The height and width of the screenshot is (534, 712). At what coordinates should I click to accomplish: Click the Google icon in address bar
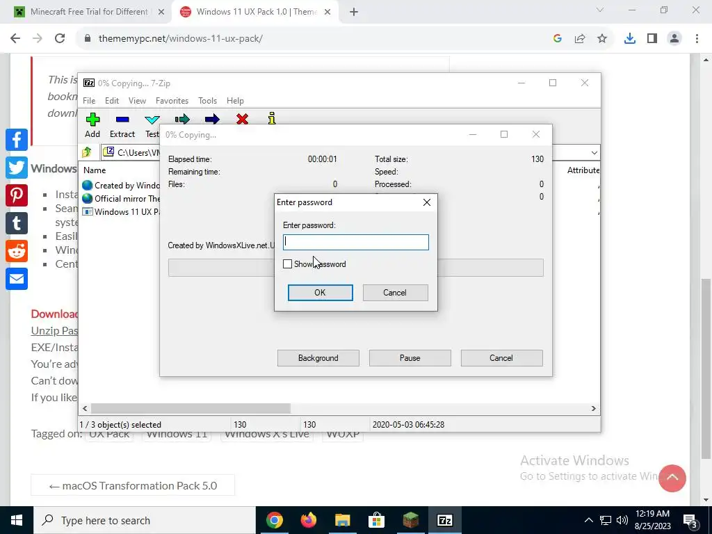558,39
